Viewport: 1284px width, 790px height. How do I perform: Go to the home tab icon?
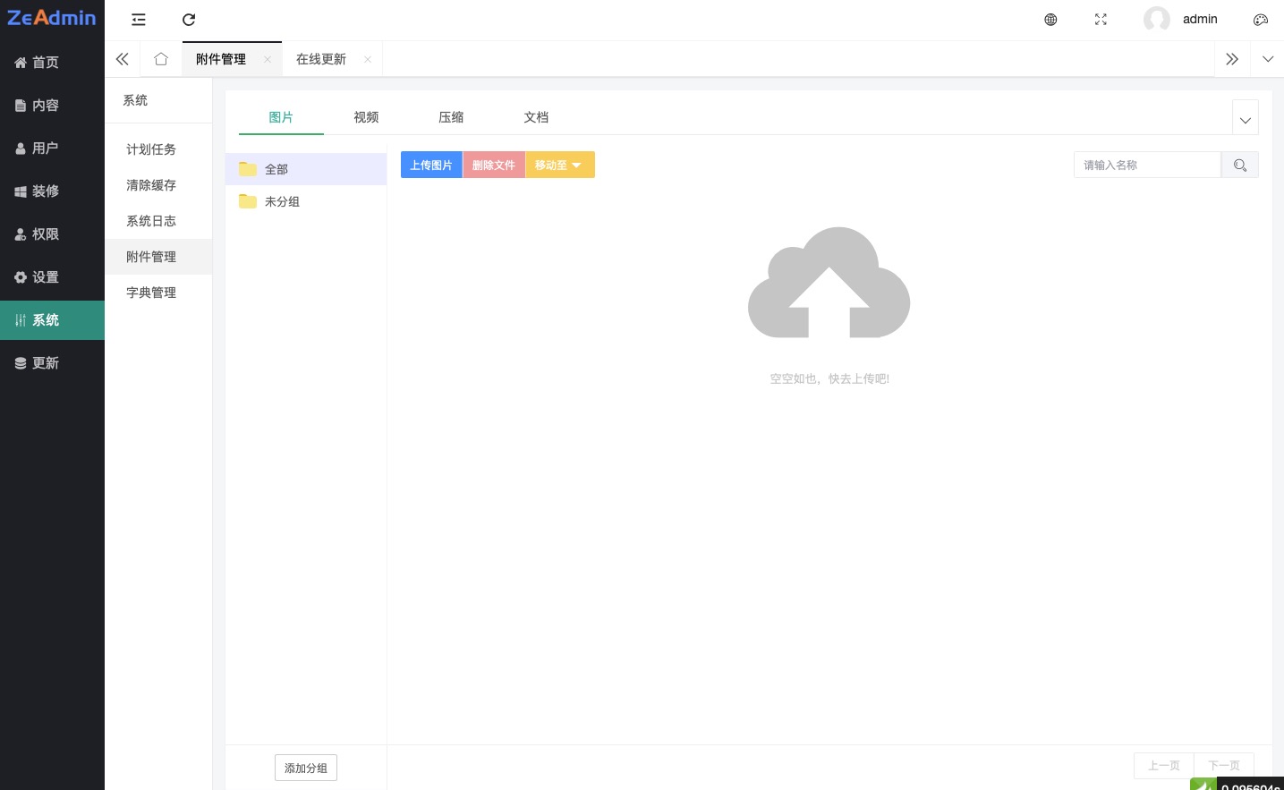(x=161, y=59)
